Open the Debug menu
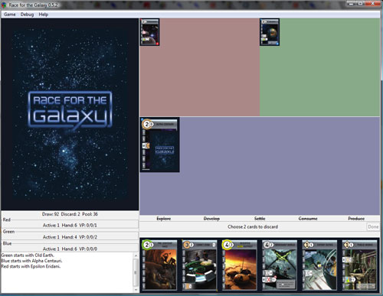 27,15
